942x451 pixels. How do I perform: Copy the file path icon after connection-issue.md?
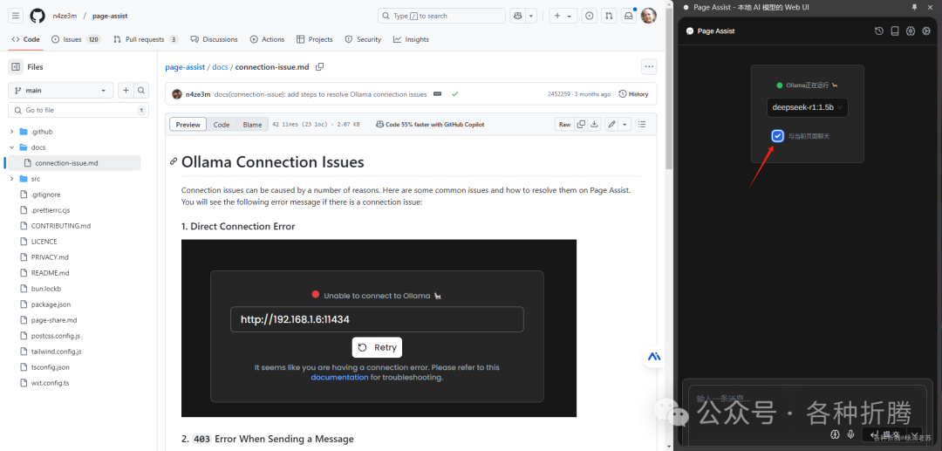(320, 66)
